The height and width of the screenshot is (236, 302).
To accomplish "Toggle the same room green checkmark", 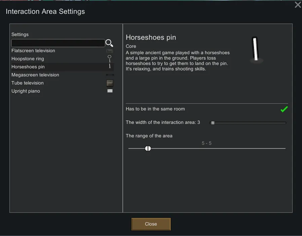I will (x=284, y=109).
